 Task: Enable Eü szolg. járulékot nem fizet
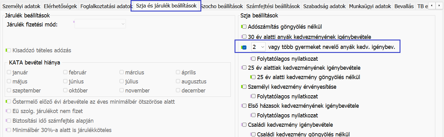pyautogui.click(x=9, y=111)
